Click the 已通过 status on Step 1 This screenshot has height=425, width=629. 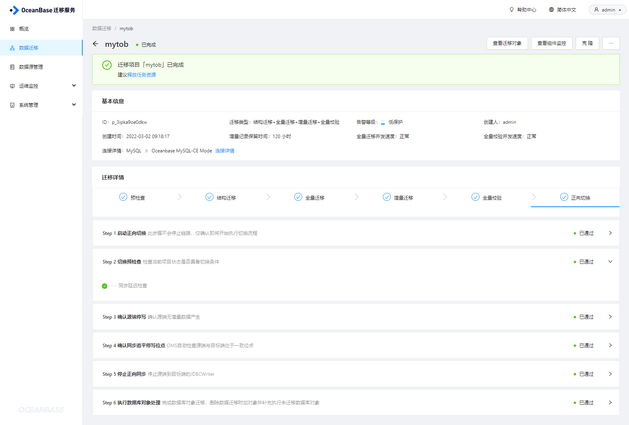[x=584, y=233]
